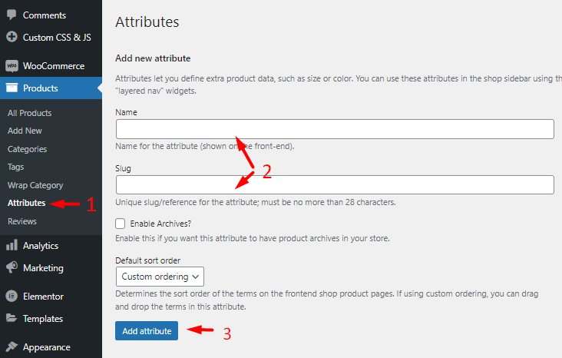Click the Analytics bar chart icon
The image size is (562, 358).
point(12,245)
